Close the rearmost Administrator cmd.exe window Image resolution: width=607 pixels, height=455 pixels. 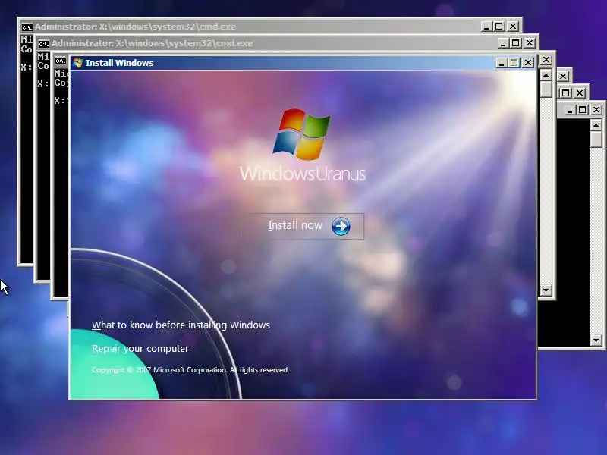click(x=513, y=27)
